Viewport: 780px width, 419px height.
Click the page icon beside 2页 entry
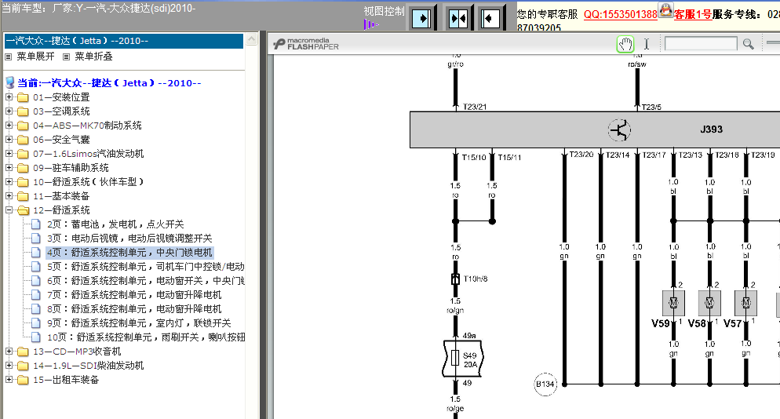pyautogui.click(x=36, y=224)
